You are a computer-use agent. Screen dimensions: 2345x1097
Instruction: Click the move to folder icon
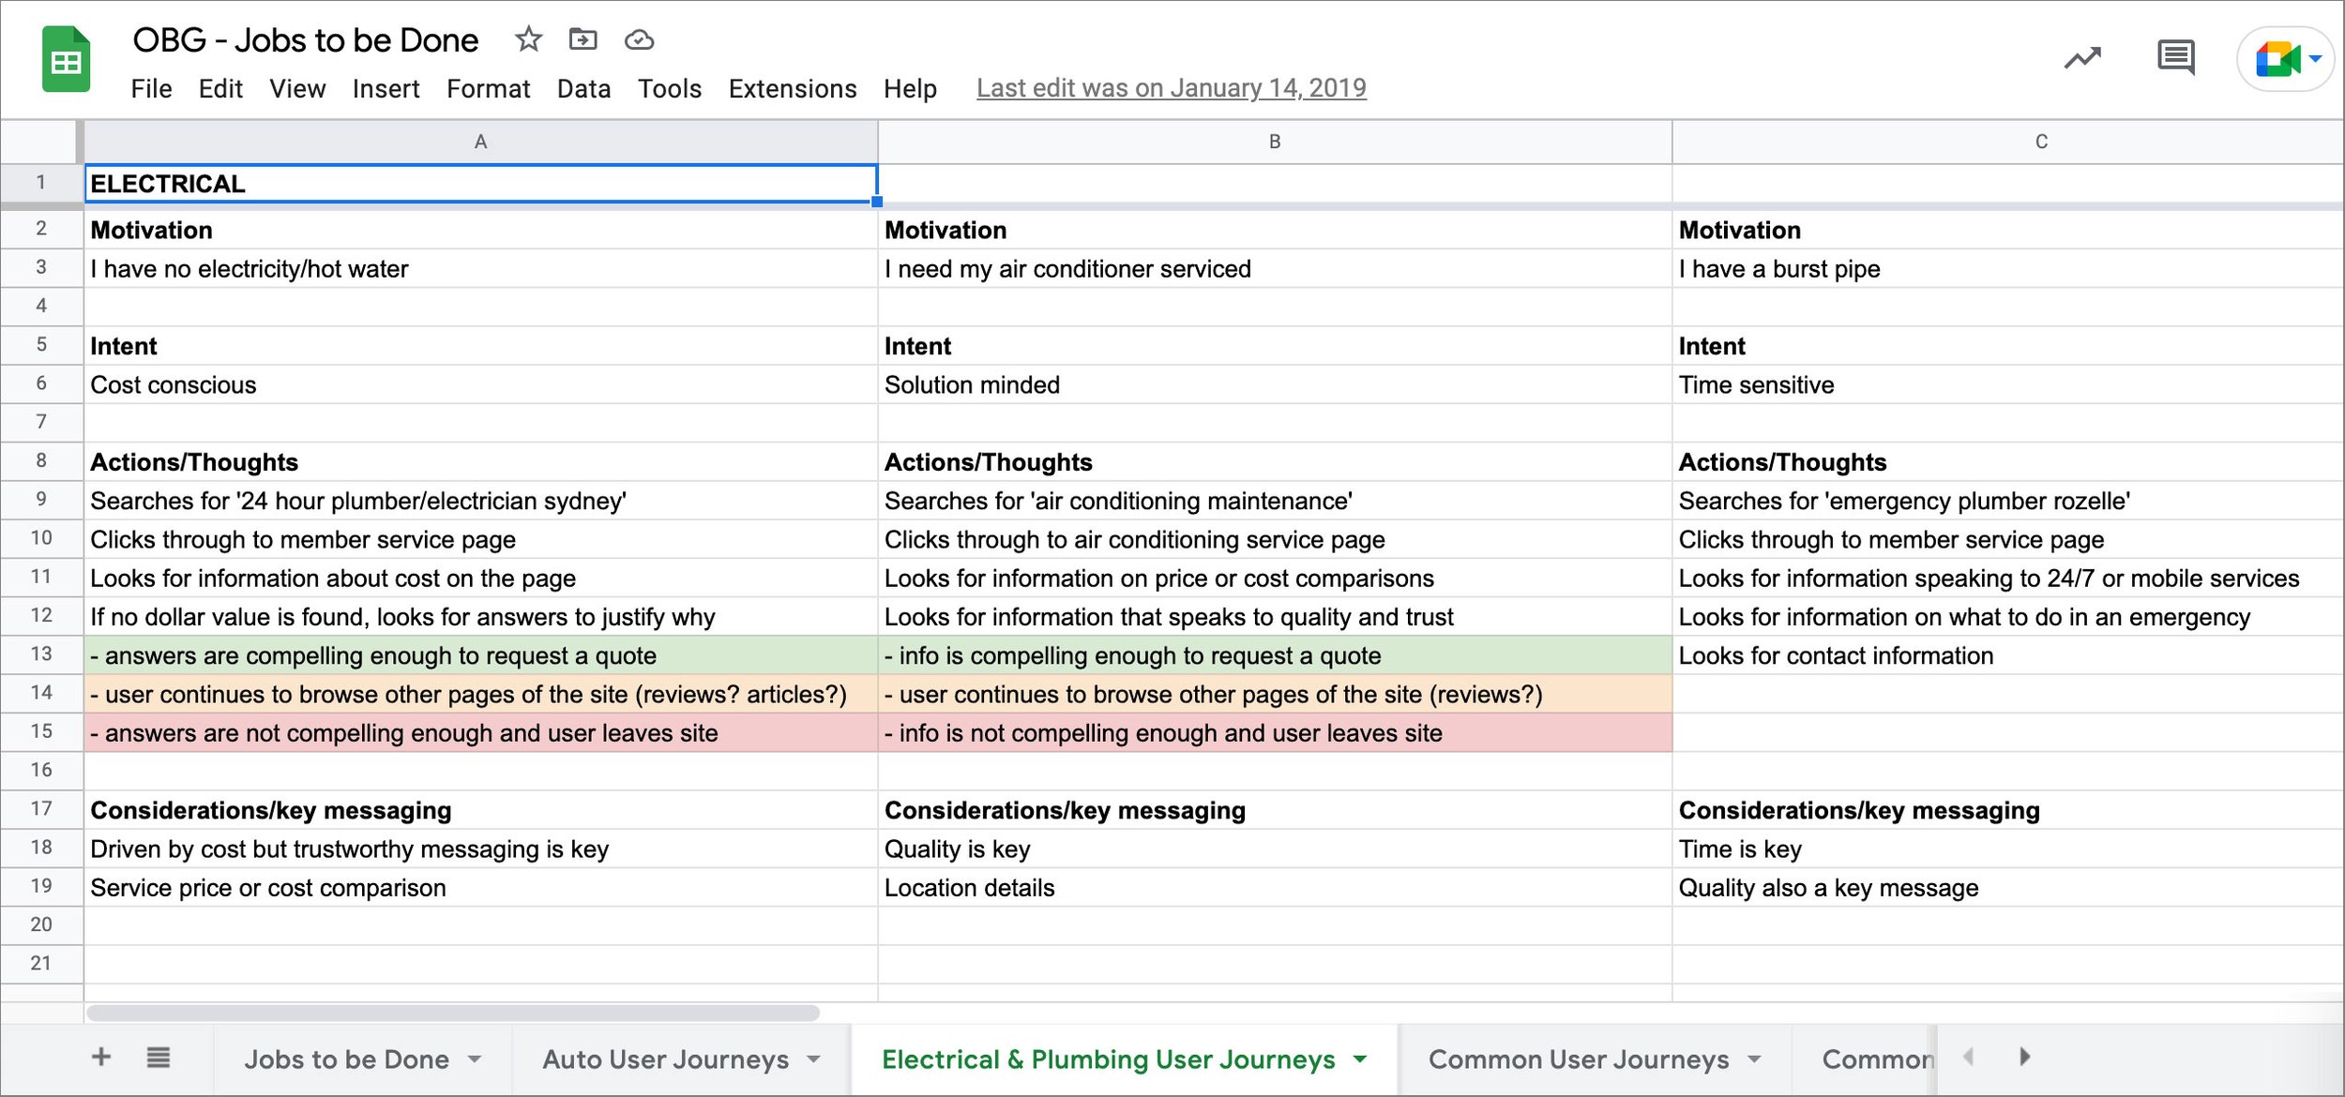582,39
